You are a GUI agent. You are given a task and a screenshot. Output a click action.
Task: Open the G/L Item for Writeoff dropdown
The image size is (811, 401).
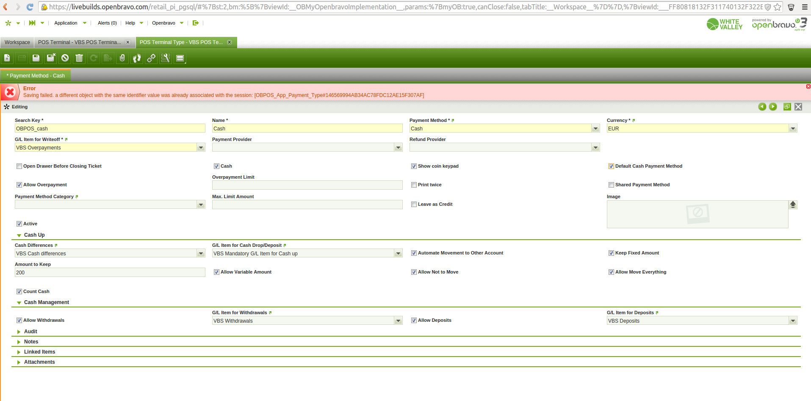coord(201,148)
